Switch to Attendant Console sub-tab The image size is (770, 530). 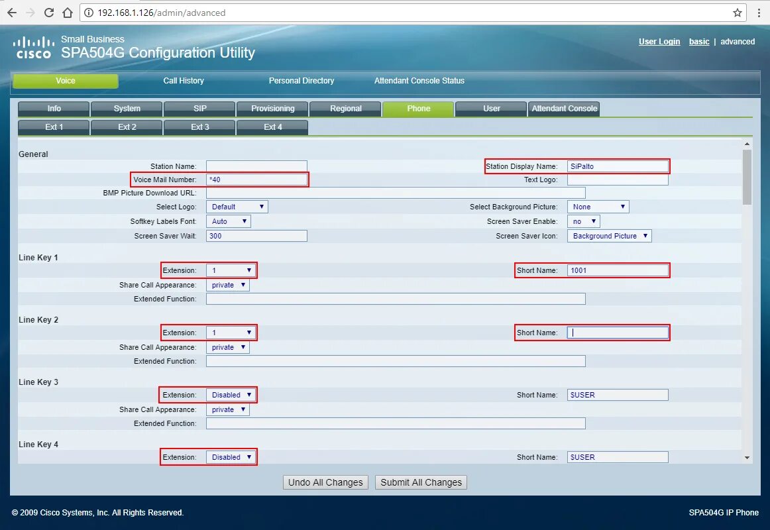point(564,109)
